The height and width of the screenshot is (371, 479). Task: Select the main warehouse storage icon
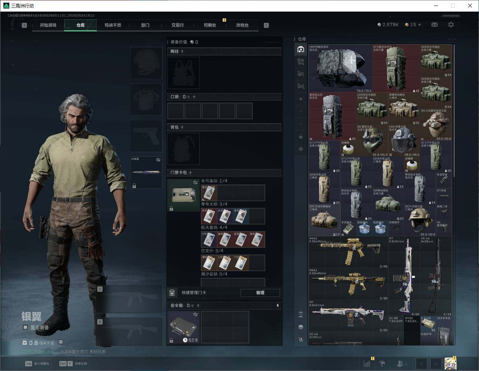point(301,49)
